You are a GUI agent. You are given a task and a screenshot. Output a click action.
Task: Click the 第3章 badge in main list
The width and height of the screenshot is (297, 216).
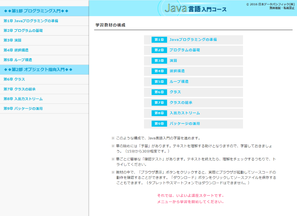(159, 61)
